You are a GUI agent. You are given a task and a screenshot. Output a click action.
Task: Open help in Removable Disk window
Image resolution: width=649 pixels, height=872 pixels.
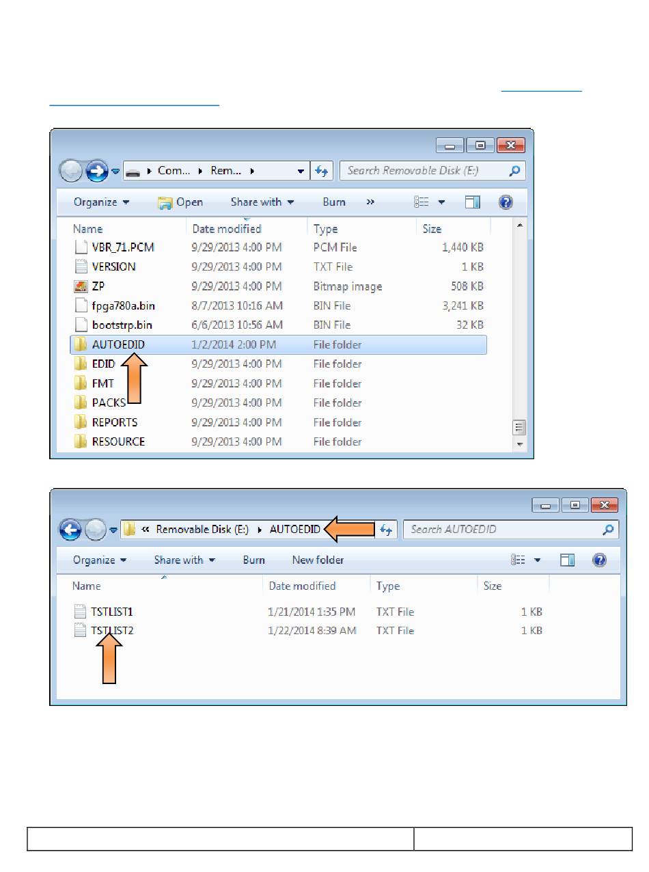pos(506,202)
